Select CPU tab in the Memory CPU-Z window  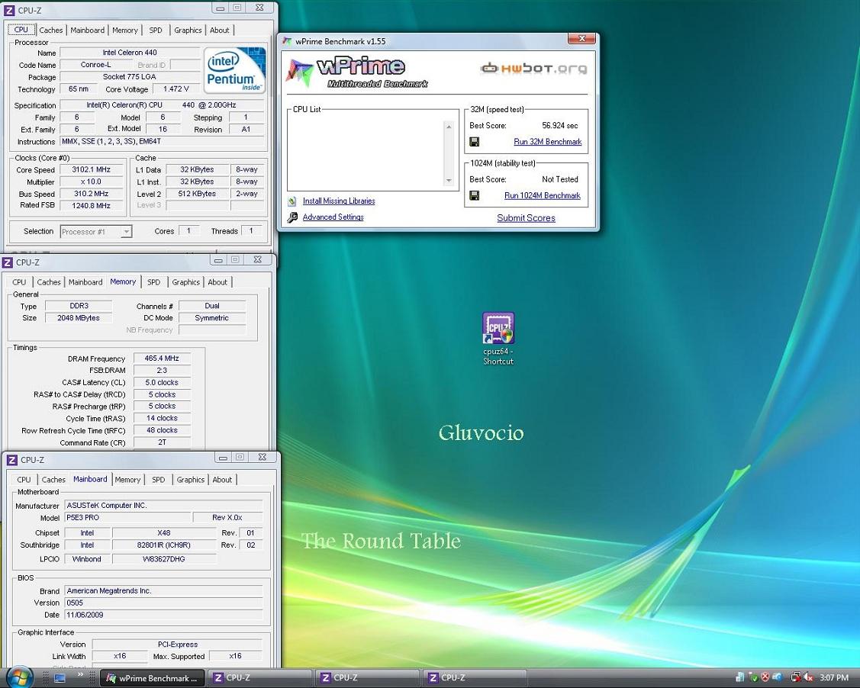click(x=19, y=282)
